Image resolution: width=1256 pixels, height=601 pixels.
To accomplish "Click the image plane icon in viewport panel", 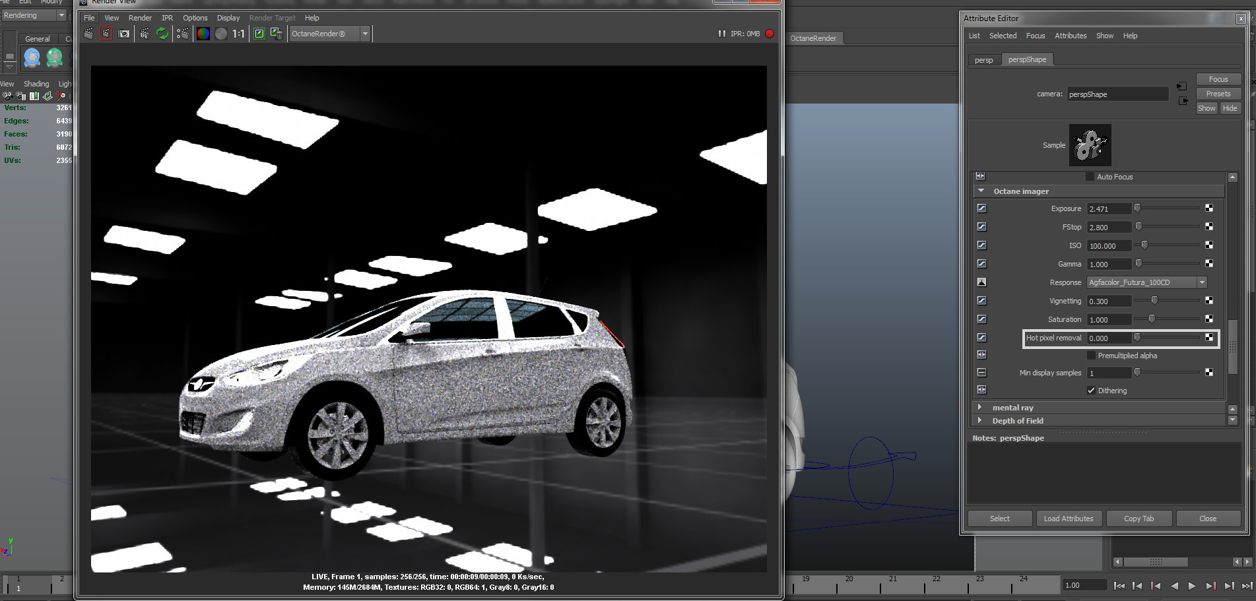I will pyautogui.click(x=47, y=96).
